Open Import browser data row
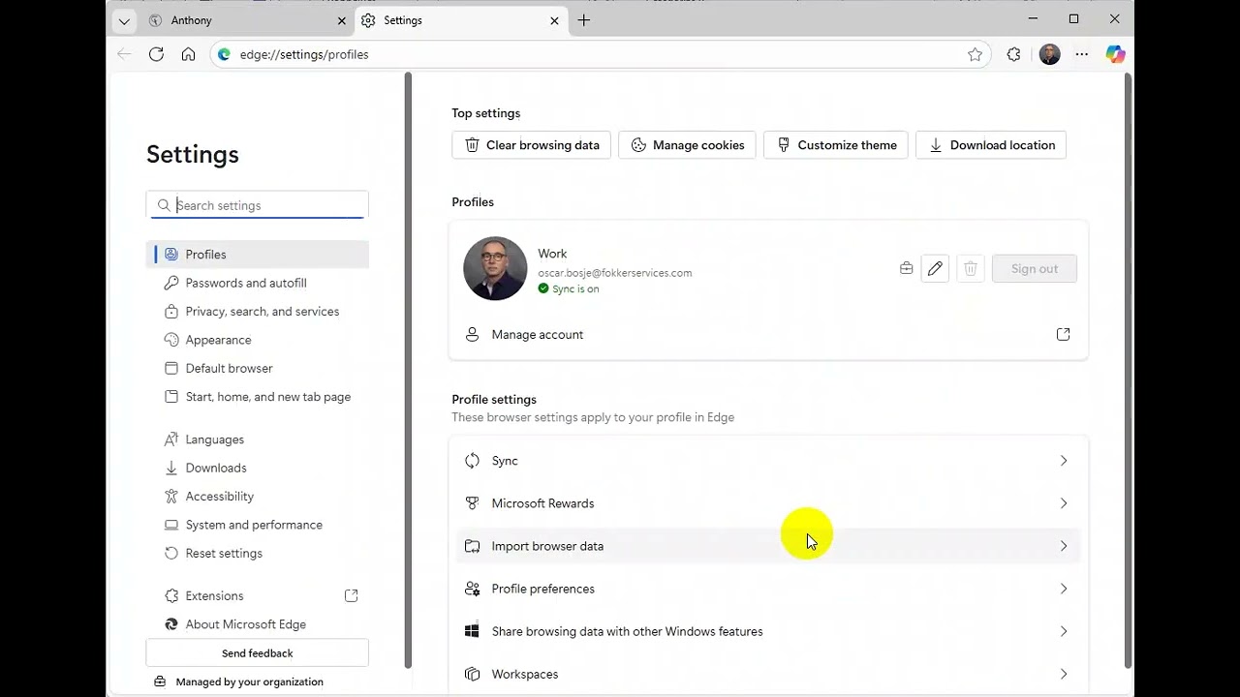 pos(768,546)
